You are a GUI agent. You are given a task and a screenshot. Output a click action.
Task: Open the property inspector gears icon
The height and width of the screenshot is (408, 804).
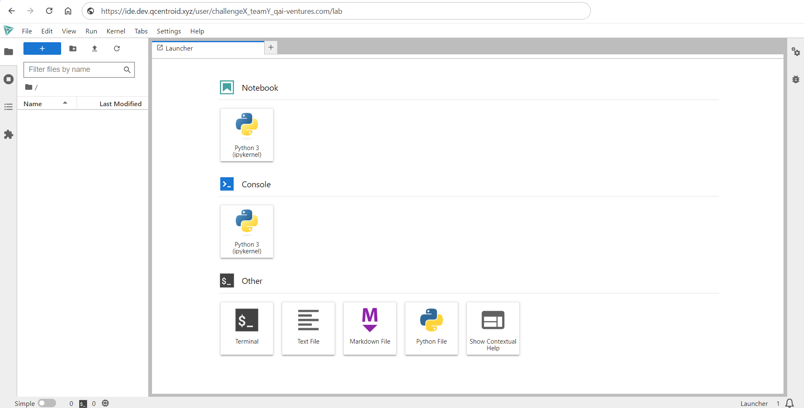coord(796,52)
